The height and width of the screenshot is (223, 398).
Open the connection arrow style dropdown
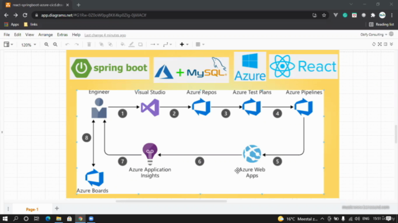click(x=154, y=45)
